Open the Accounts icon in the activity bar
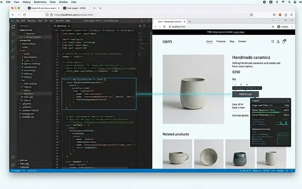 (x=13, y=157)
